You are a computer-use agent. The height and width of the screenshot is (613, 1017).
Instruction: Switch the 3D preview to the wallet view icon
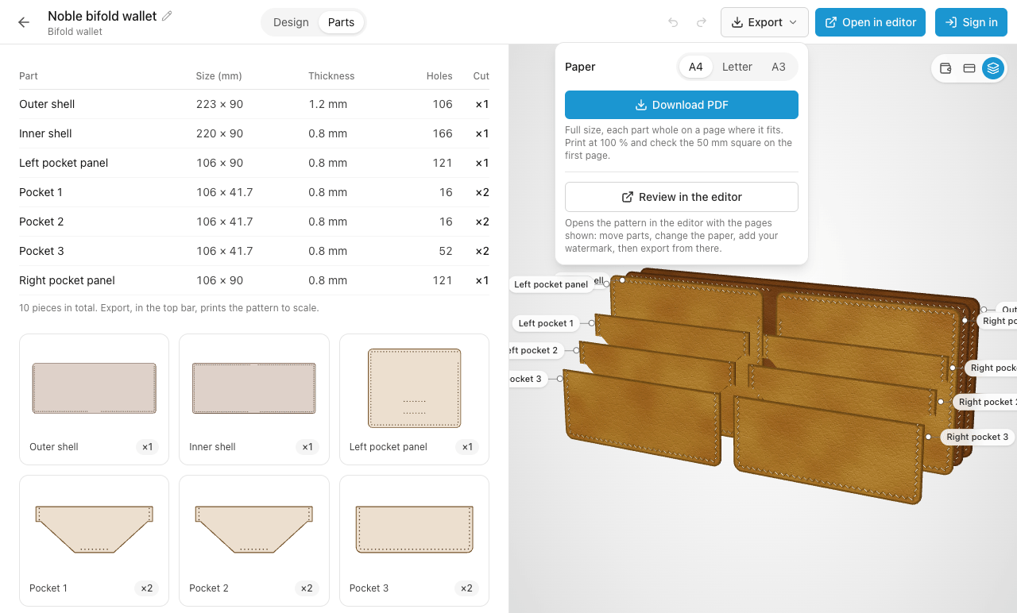(x=945, y=68)
